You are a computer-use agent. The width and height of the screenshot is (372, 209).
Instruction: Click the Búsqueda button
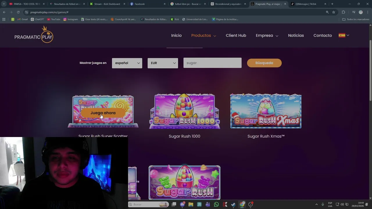pyautogui.click(x=264, y=63)
